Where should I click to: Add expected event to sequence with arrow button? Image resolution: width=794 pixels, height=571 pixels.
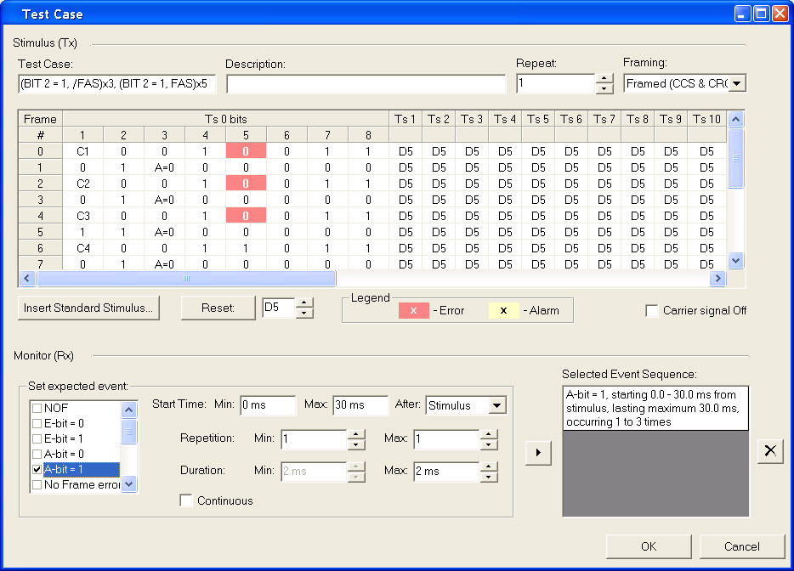tap(538, 452)
